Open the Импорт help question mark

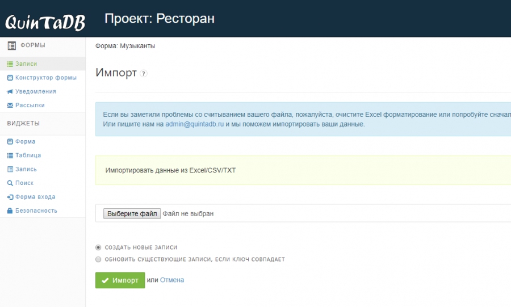coord(144,74)
